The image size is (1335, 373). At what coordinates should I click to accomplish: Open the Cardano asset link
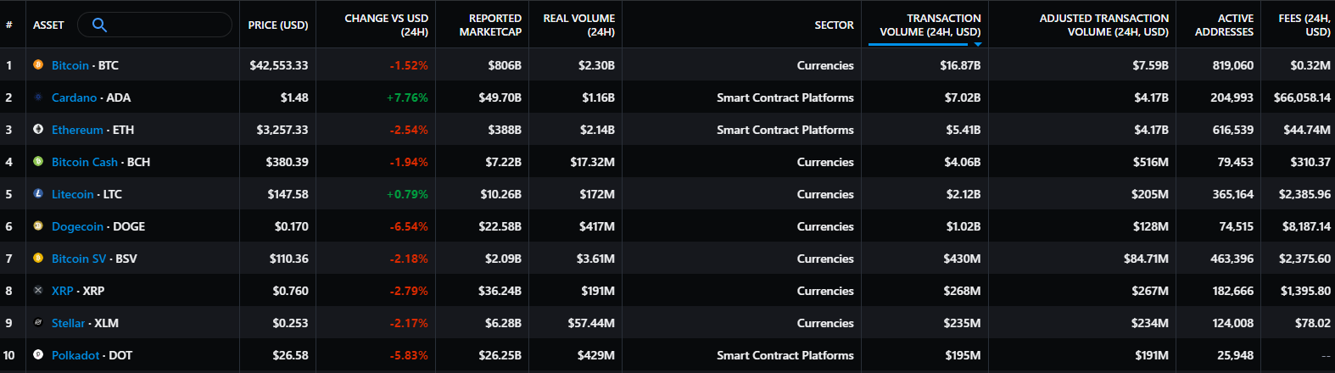click(74, 97)
